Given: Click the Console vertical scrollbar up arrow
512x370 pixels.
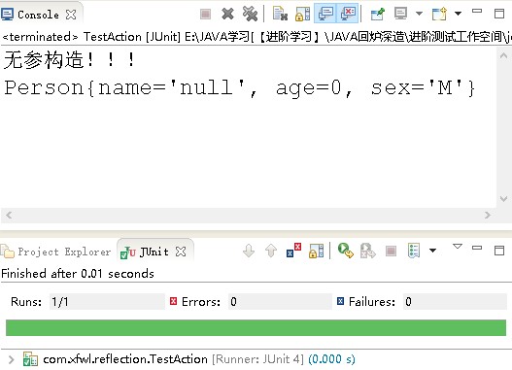Looking at the screenshot, I should [503, 55].
